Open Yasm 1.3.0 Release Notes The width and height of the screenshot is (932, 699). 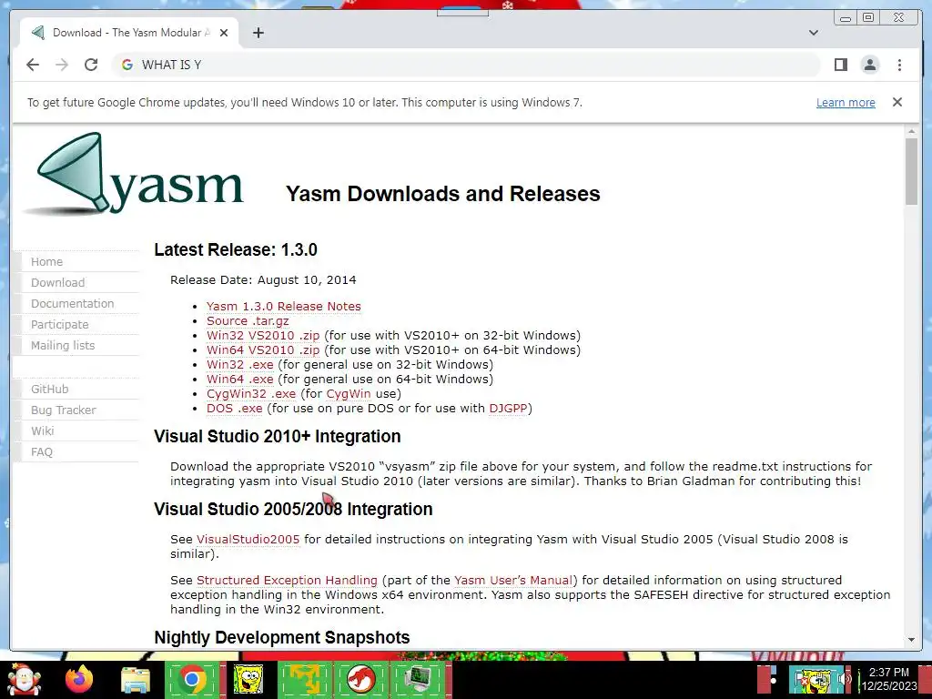[x=284, y=306]
